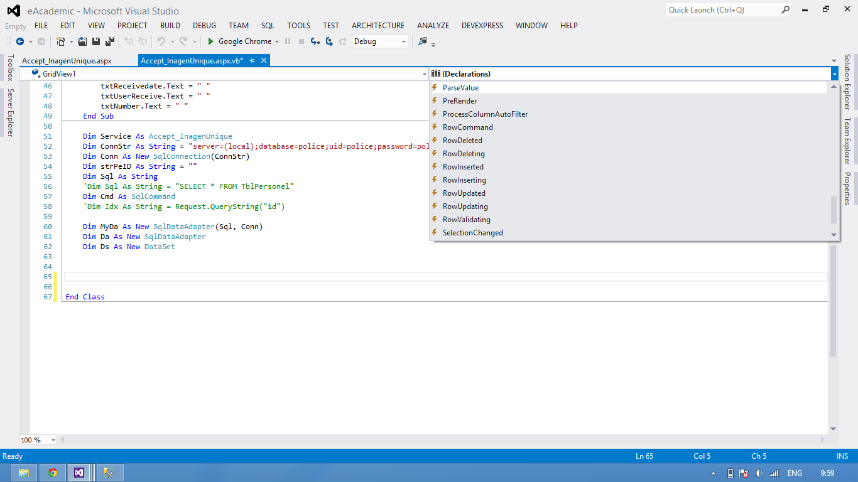Open the Server Explorer side panel
858x482 pixels.
10,112
